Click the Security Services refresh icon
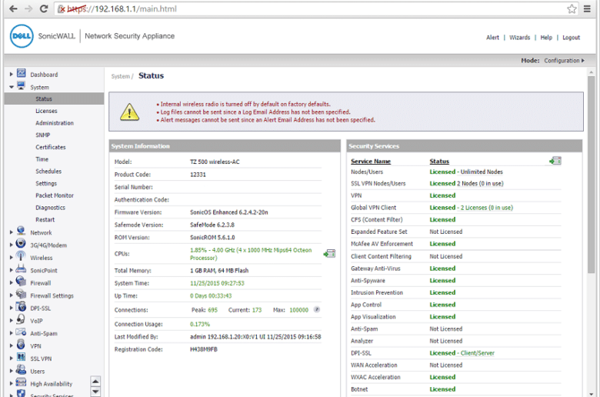Viewport: 600px width, 397px height. tap(555, 161)
